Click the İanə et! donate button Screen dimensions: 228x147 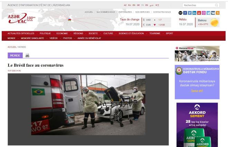(x=197, y=91)
